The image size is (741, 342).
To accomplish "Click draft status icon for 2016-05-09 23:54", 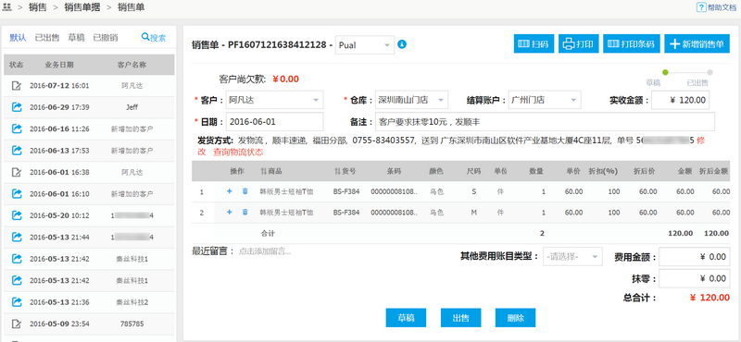I will 17,324.
